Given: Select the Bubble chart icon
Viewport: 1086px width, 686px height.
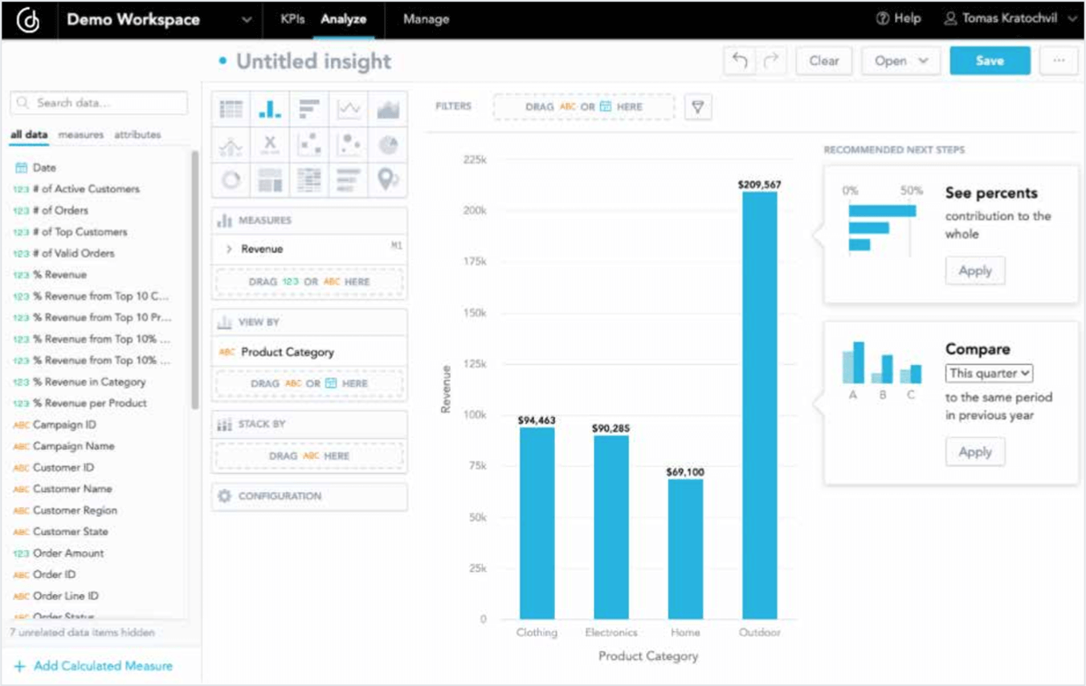Looking at the screenshot, I should (349, 144).
